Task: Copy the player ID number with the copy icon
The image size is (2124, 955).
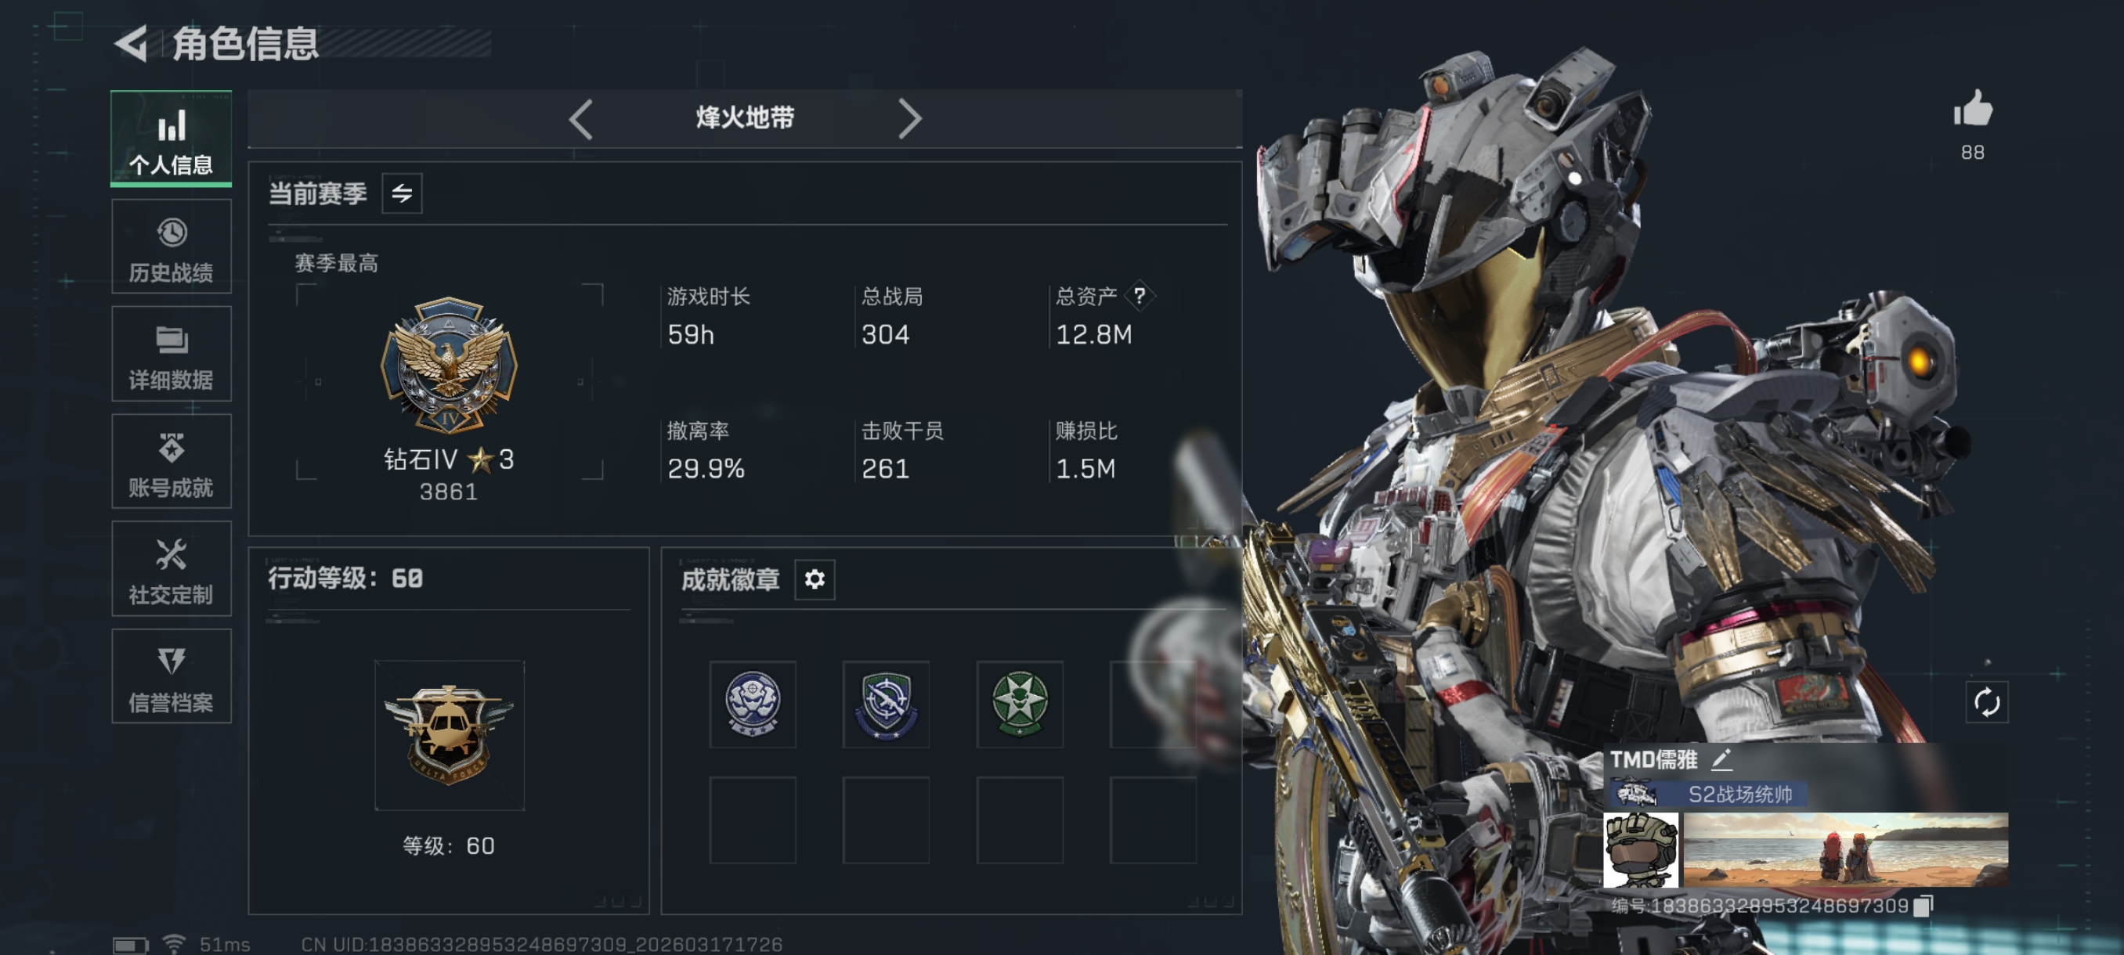Action: pyautogui.click(x=1922, y=906)
